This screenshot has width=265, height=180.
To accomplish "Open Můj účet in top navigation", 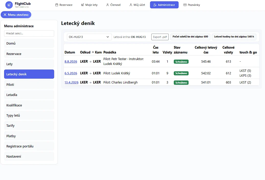I will 137,5.
